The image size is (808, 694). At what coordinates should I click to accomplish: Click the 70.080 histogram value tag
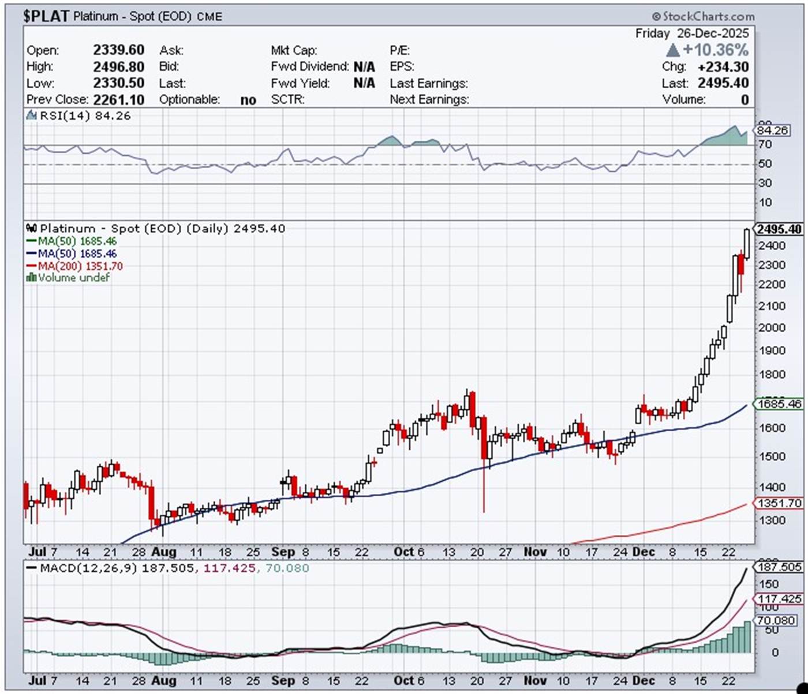[777, 620]
